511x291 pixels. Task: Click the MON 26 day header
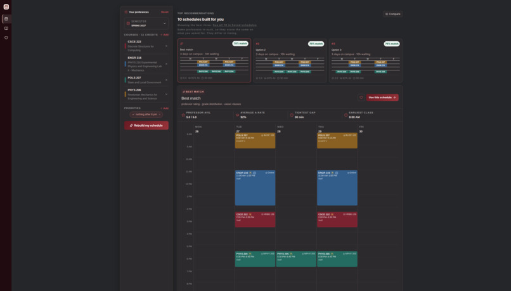[x=198, y=129]
